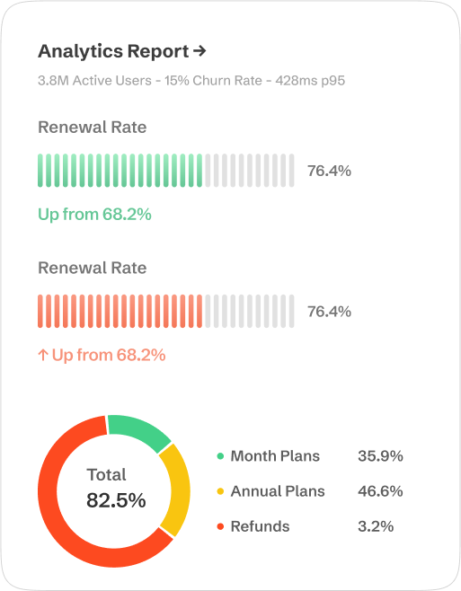Screen dimensions: 461x591
Task: Select the Month Plans legend label
Action: [x=275, y=456]
